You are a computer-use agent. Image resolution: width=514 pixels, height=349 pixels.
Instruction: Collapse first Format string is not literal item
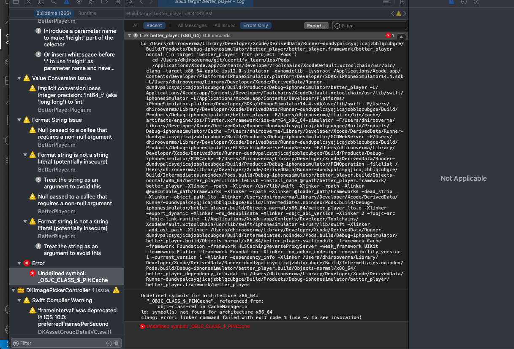coord(25,155)
